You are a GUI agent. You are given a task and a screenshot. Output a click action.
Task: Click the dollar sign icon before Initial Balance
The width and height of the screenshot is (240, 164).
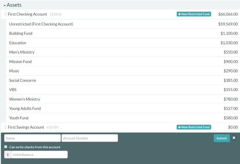pyautogui.click(x=8, y=155)
